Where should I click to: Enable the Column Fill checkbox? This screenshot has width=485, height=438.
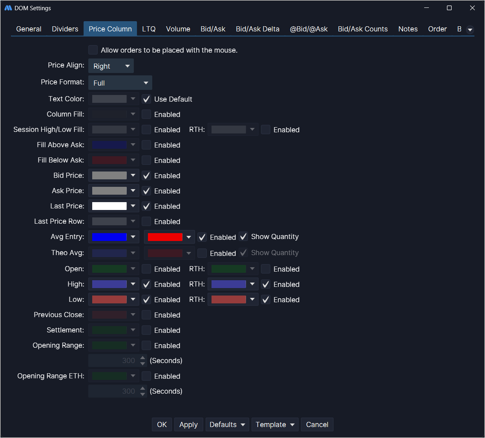pyautogui.click(x=146, y=114)
